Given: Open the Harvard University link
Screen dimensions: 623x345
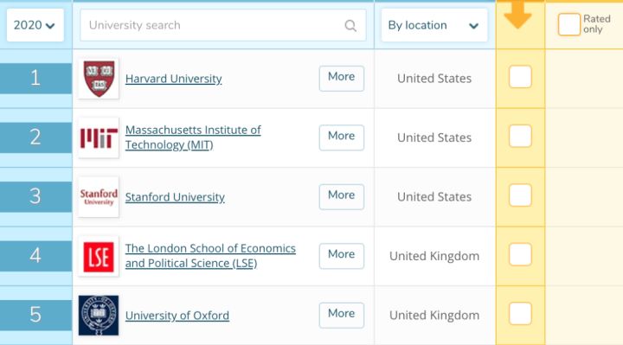Looking at the screenshot, I should 174,79.
